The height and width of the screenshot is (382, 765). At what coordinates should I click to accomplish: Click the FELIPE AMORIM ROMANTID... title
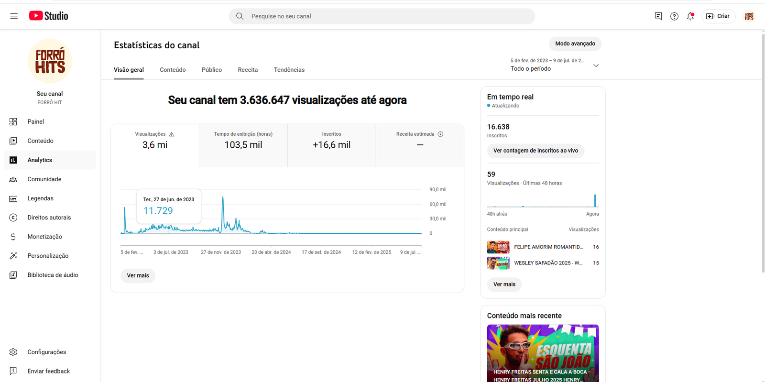tap(548, 247)
